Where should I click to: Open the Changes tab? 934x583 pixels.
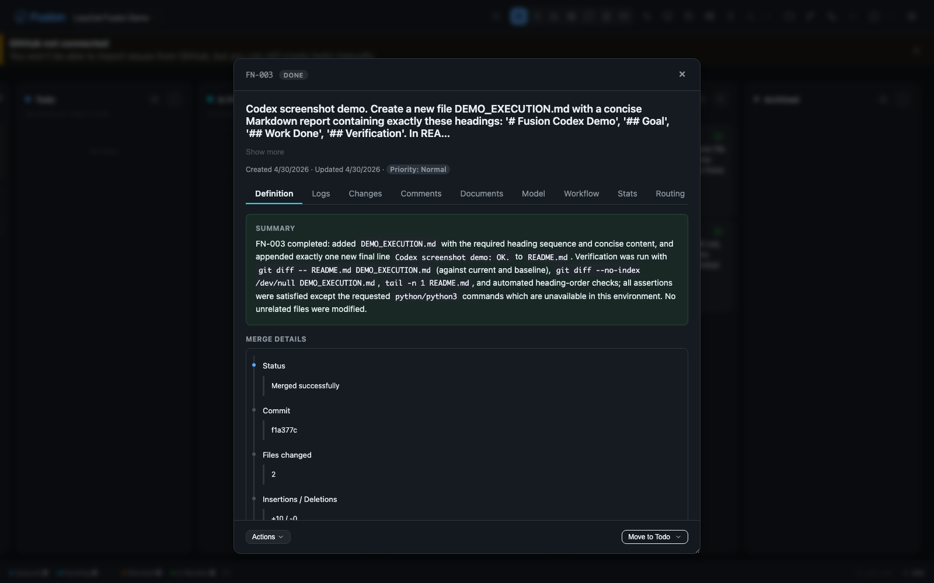[365, 194]
